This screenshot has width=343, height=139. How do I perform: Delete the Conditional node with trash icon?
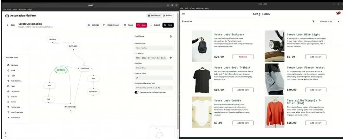pyautogui.click(x=171, y=36)
